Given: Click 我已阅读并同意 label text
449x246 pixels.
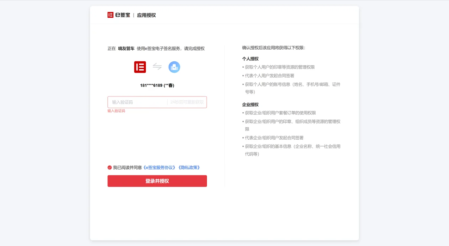Looking at the screenshot, I should click(127, 168).
